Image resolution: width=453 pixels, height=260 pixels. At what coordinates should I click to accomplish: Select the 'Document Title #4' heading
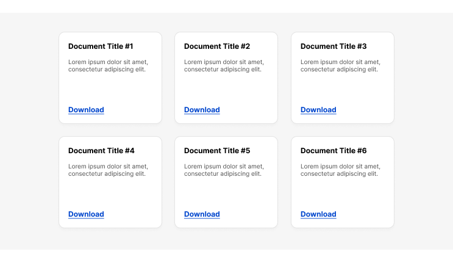point(101,151)
